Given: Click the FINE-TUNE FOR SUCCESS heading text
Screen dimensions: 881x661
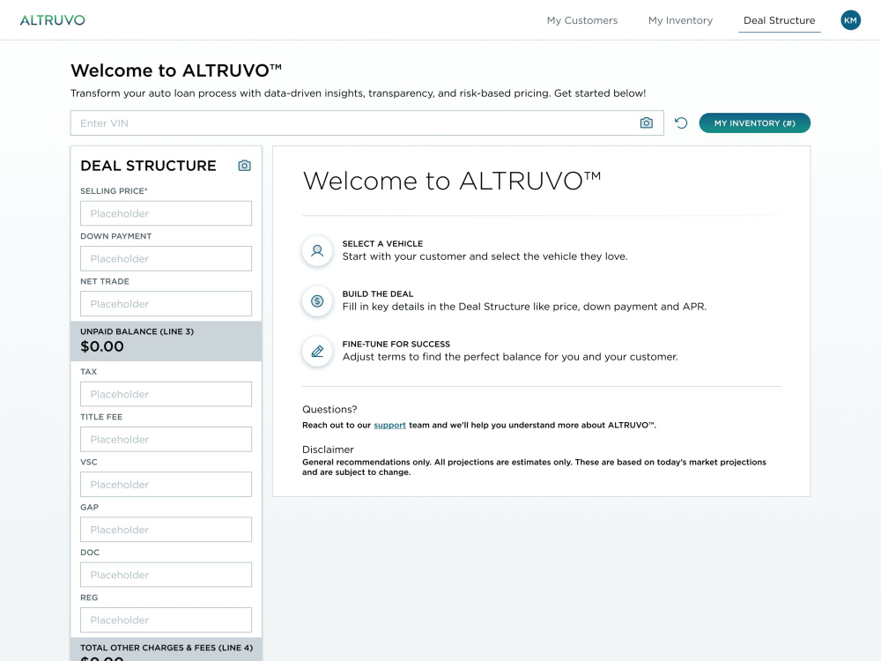Looking at the screenshot, I should 396,344.
